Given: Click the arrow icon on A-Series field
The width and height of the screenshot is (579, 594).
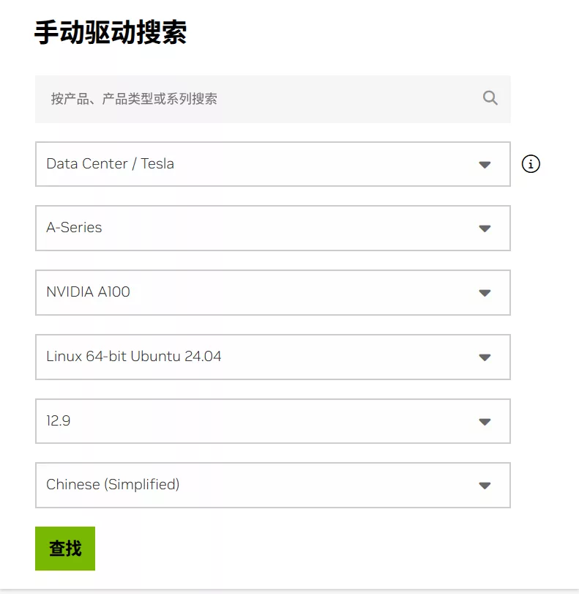Looking at the screenshot, I should pyautogui.click(x=485, y=229).
